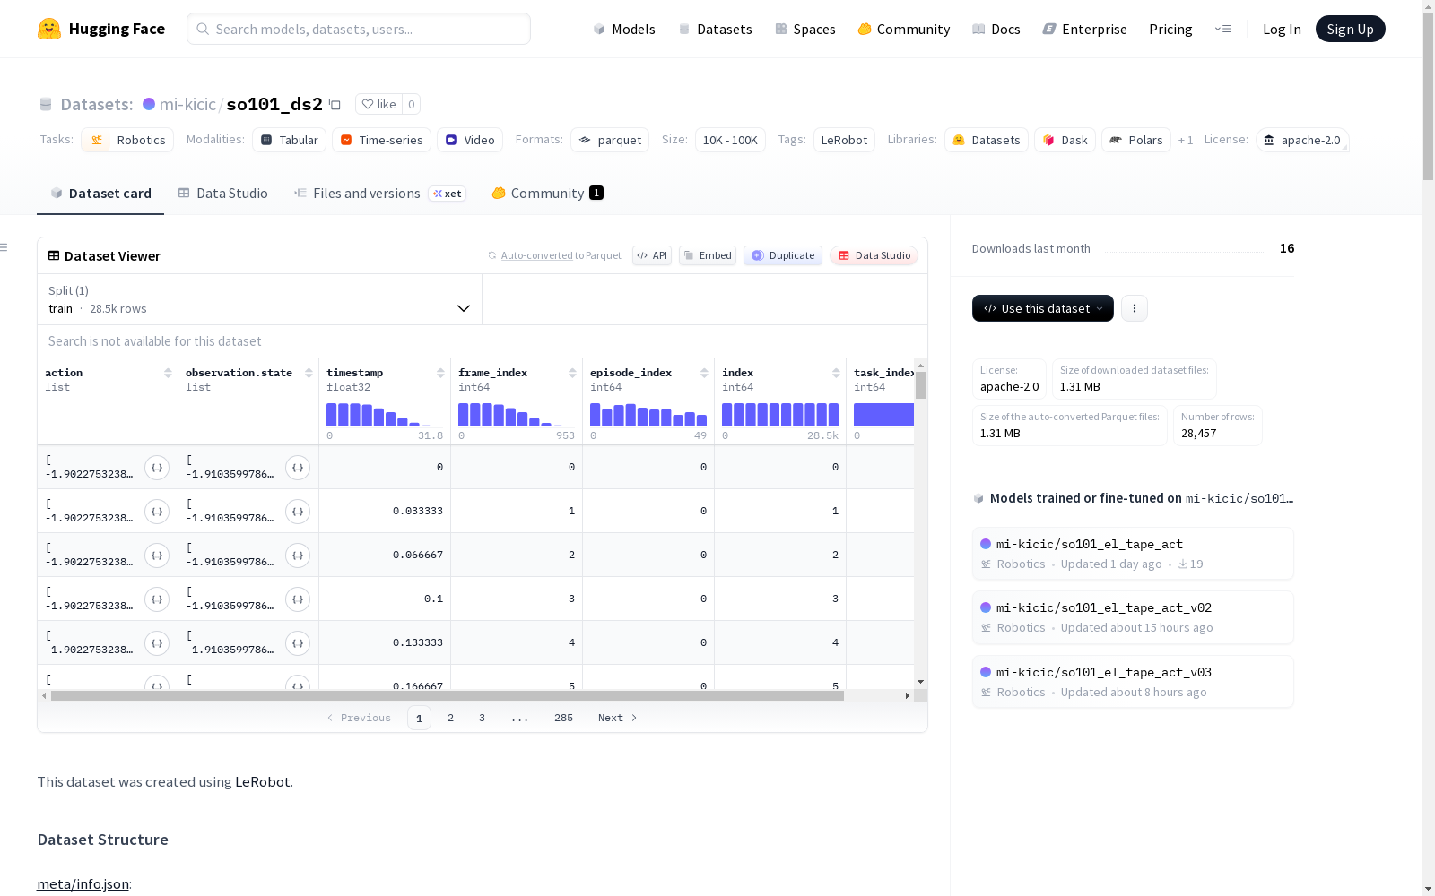Open model mi-kicic/so101_el_tape_act
Screen dimensions: 1435x896
click(x=1133, y=554)
